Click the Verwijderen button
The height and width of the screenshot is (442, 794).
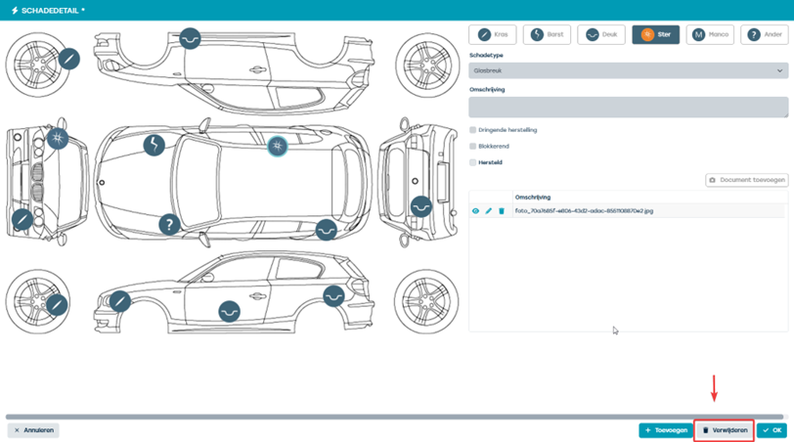[725, 430]
